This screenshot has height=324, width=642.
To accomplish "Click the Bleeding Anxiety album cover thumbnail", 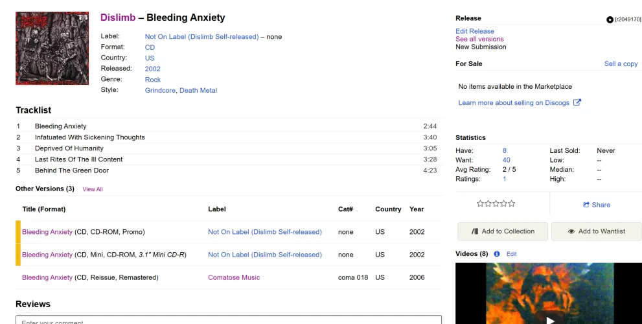I will (52, 49).
